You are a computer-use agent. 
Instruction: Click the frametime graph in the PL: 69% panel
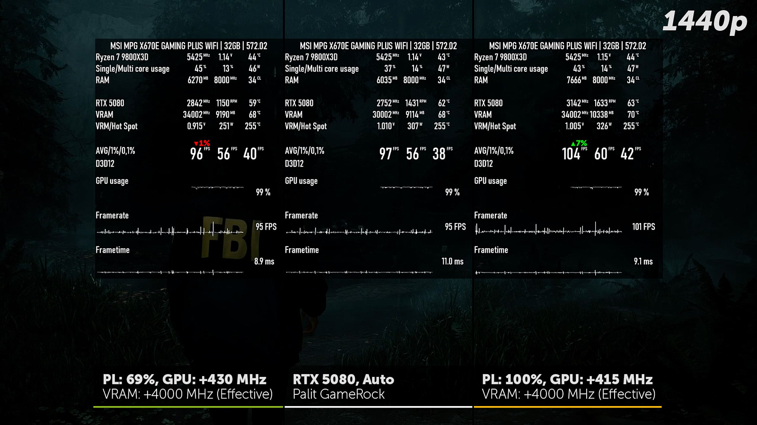[170, 272]
